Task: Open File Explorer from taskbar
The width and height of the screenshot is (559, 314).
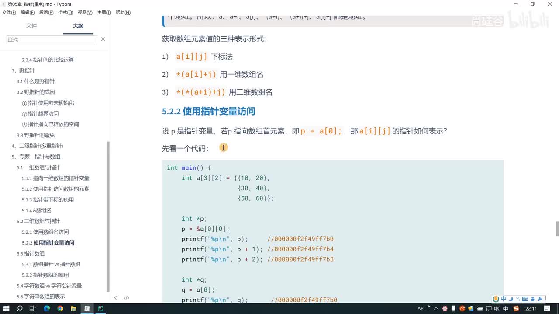Action: pos(73,308)
